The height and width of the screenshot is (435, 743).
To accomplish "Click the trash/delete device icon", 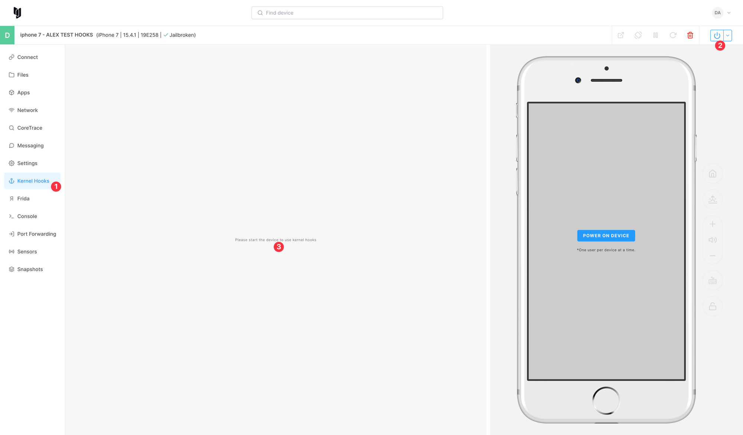I will click(691, 35).
